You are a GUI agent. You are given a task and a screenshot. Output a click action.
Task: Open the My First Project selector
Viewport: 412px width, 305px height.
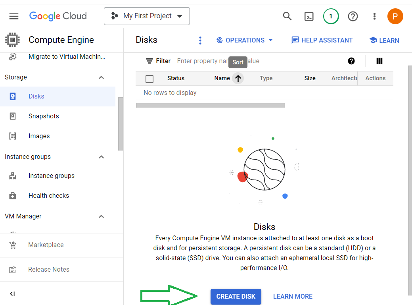[147, 16]
